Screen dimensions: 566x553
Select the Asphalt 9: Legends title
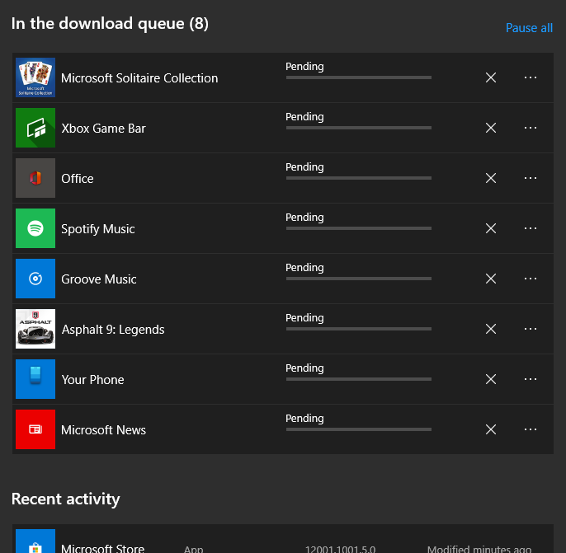(x=113, y=330)
